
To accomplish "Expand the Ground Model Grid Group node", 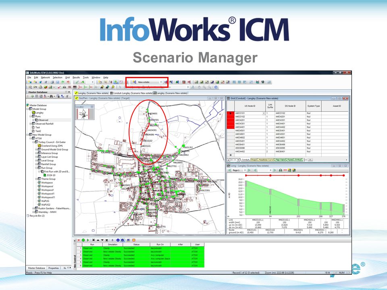I will click(36, 149).
